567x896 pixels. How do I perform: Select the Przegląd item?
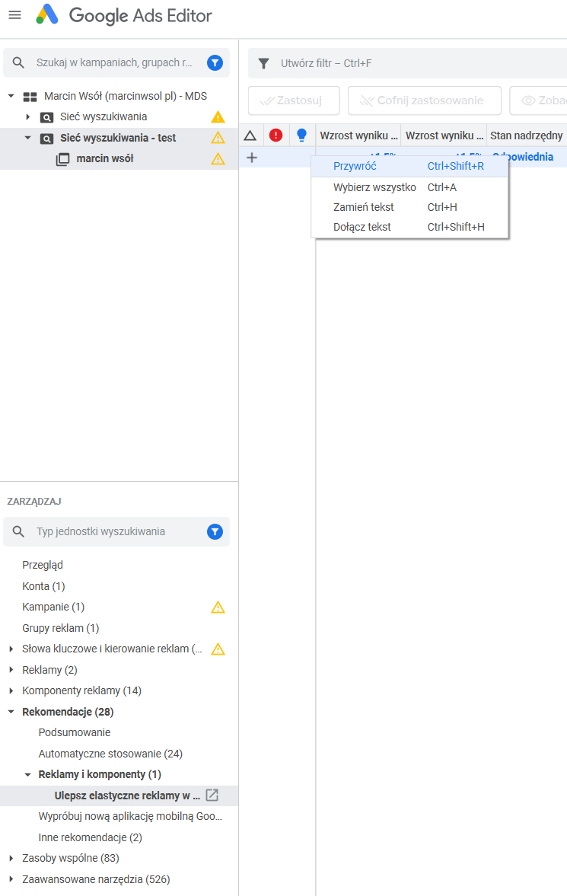click(x=43, y=565)
